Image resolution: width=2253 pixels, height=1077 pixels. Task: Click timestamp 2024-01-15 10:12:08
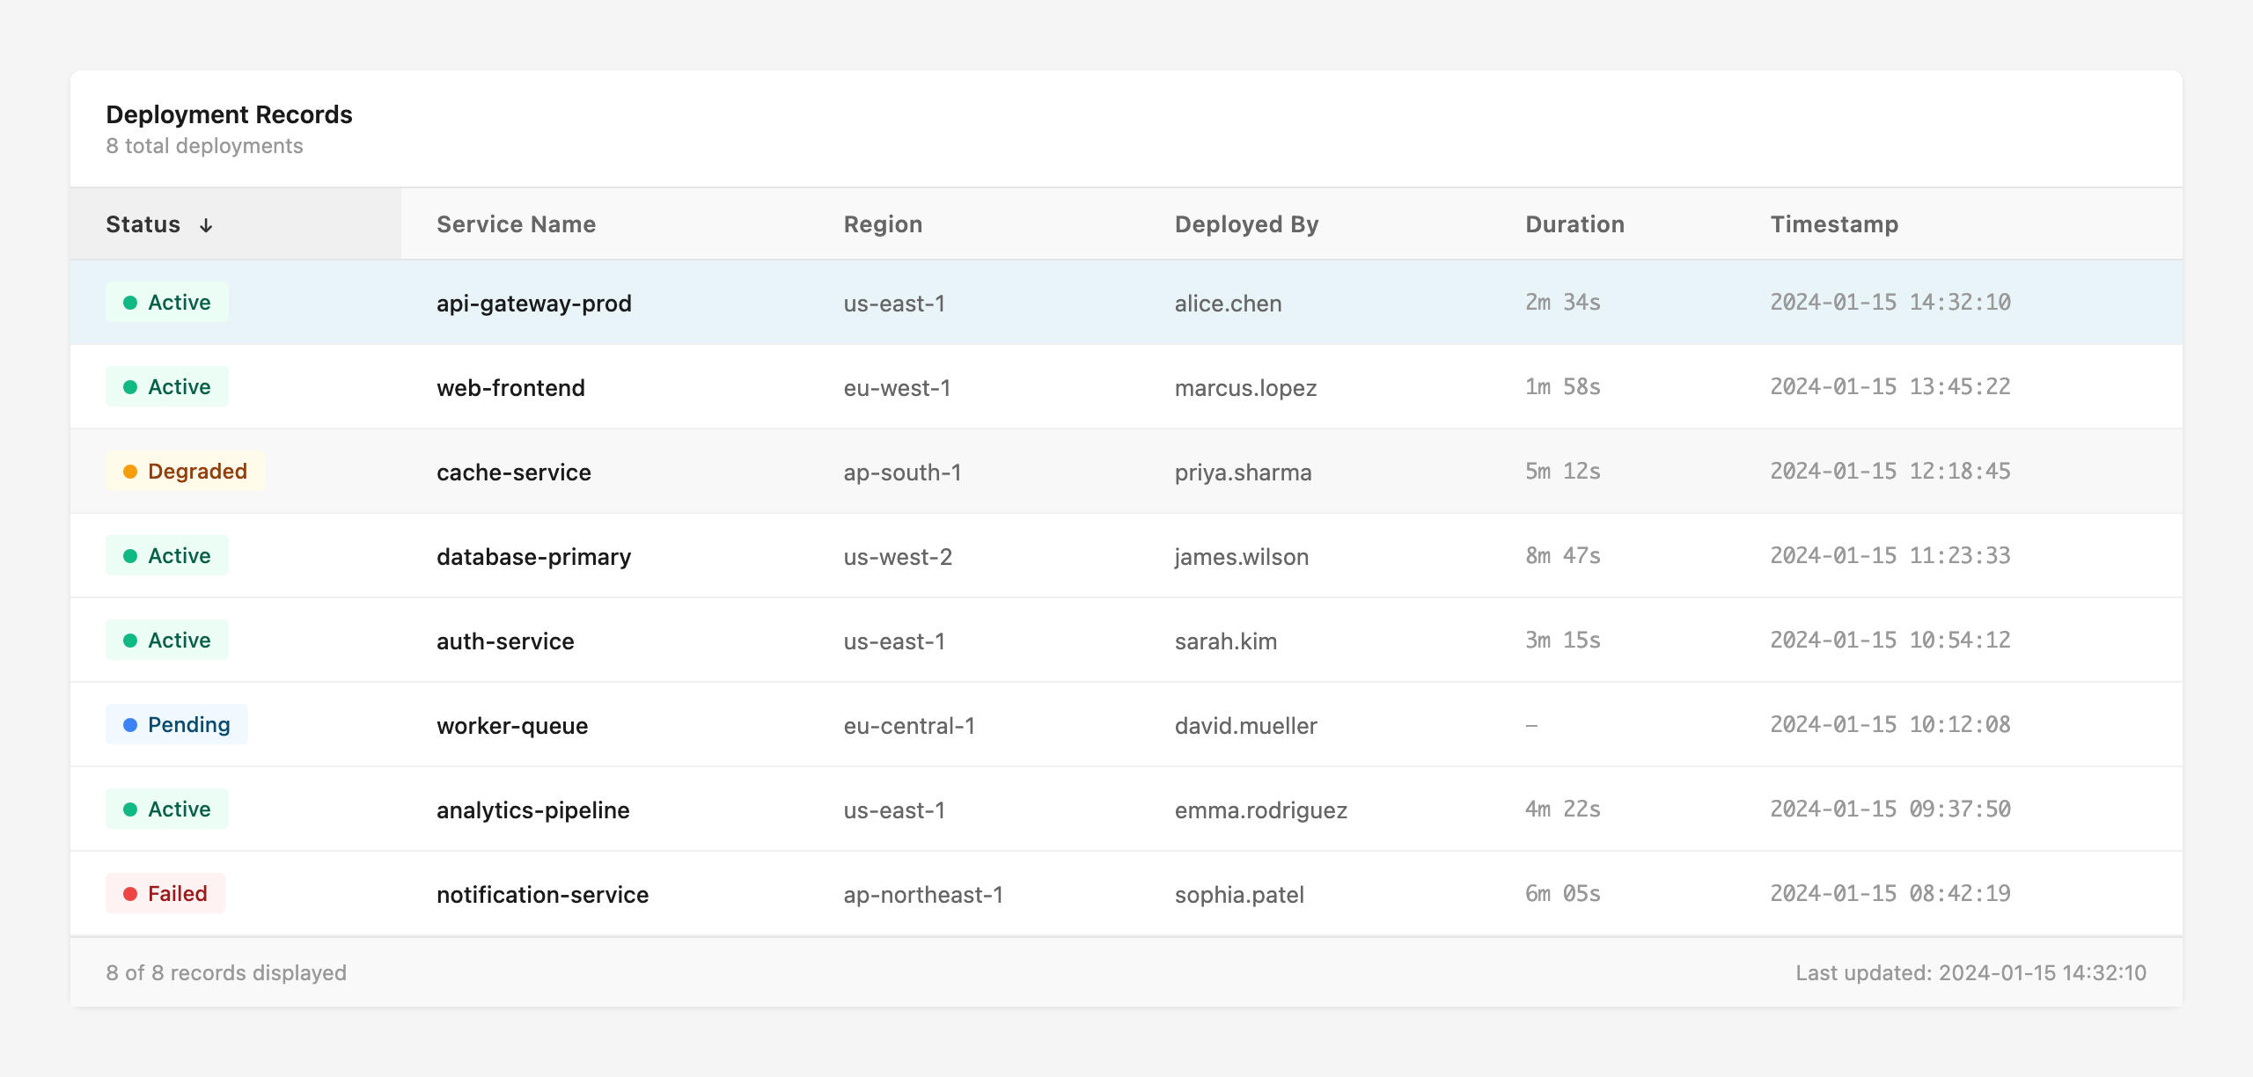click(x=1890, y=724)
